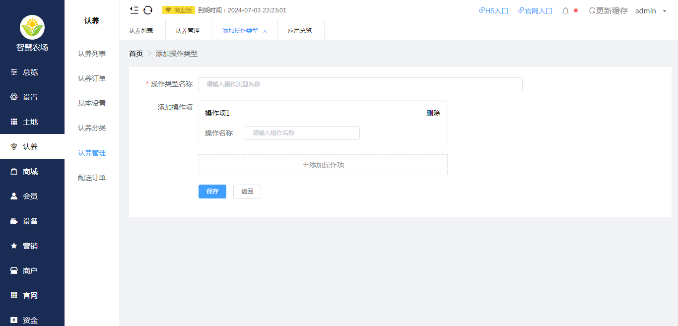
Task: Switch to the 应用总览 tab
Action: (301, 30)
